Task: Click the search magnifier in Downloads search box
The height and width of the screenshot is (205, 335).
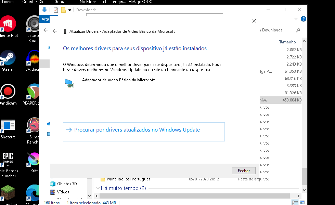Action: pos(298,30)
